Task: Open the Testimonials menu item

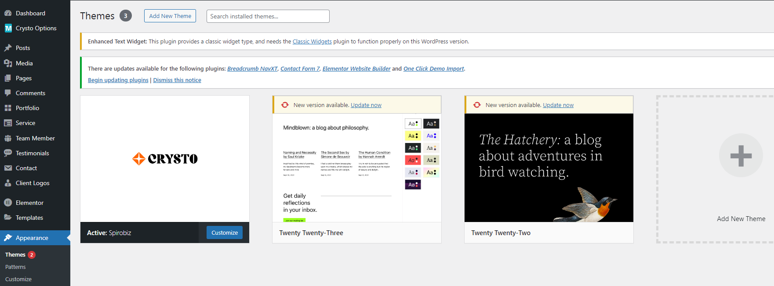Action: 32,153
